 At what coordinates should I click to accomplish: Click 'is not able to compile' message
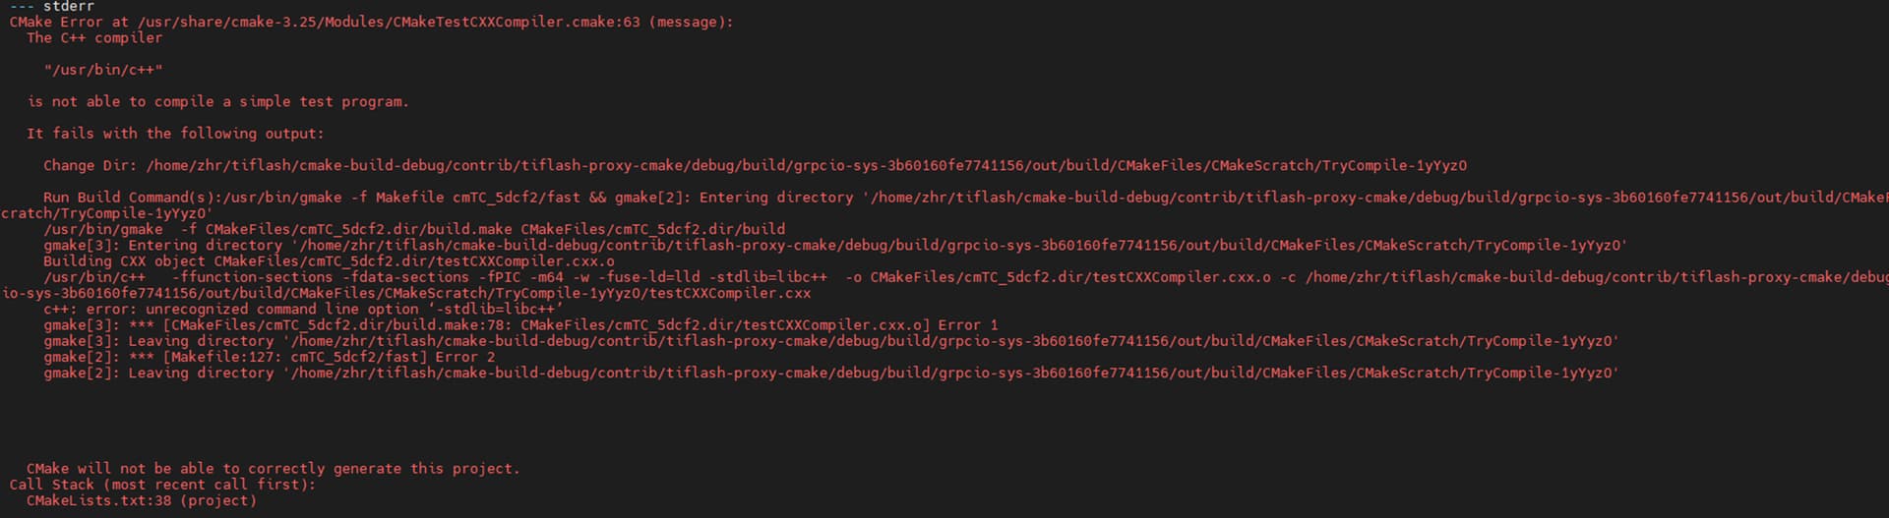(x=217, y=101)
